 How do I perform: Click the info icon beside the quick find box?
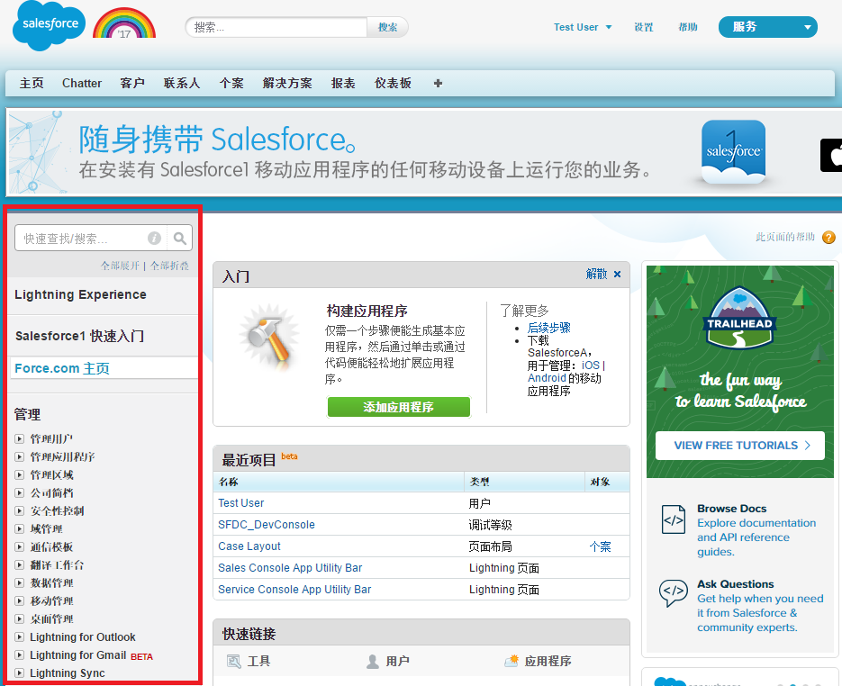pos(154,239)
